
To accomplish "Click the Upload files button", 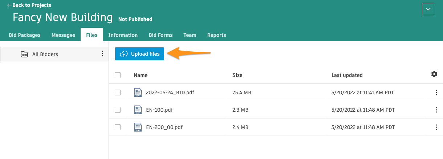I will click(x=140, y=54).
